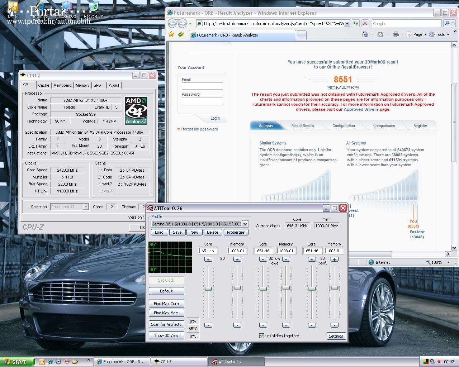Image resolution: width=459 pixels, height=367 pixels.
Task: Click the 3D perf Core slider thumb
Action: pos(312,289)
